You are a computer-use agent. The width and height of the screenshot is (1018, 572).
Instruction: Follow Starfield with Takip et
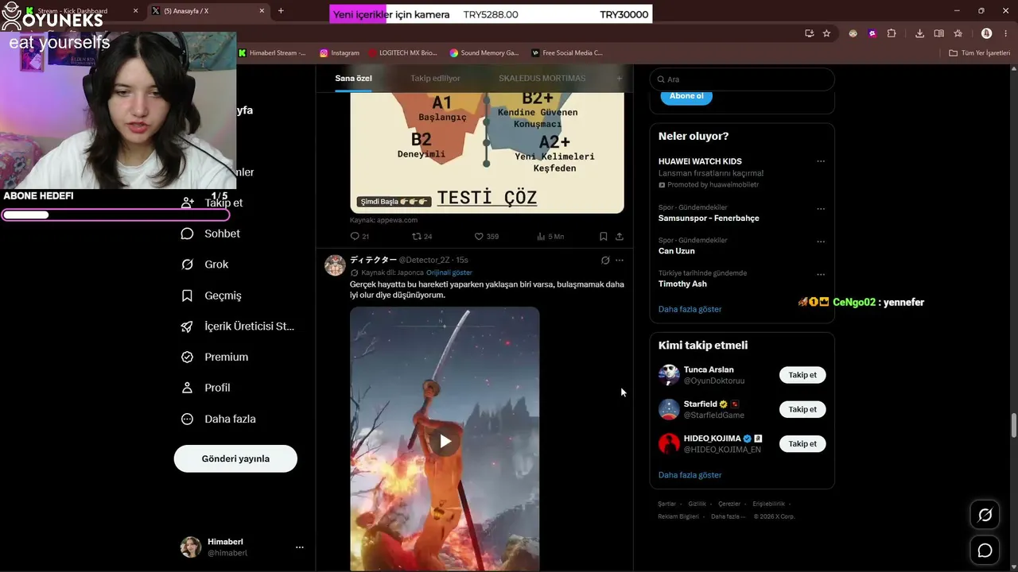click(x=802, y=409)
